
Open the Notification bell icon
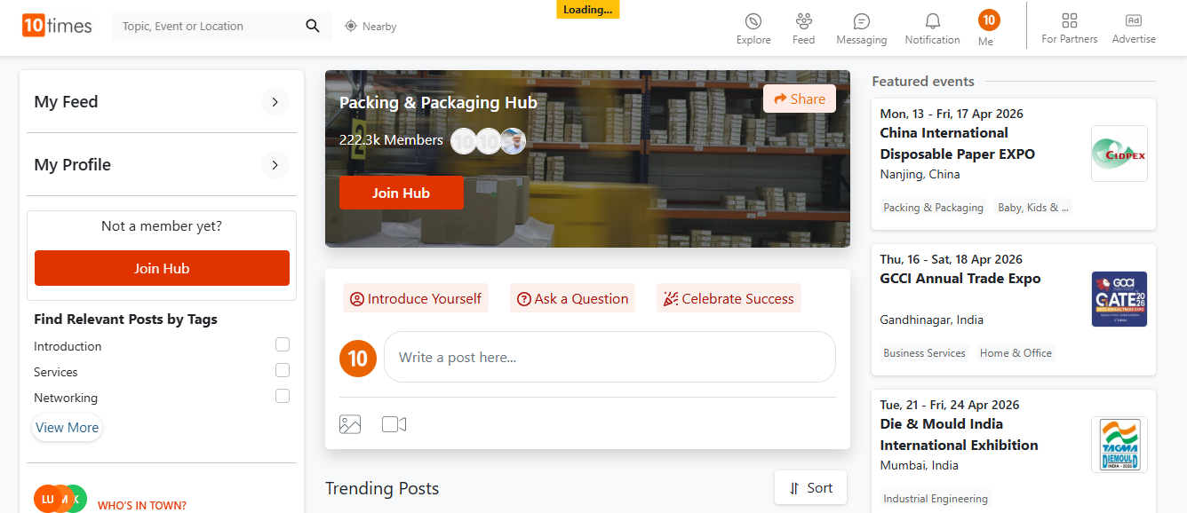coord(932,21)
